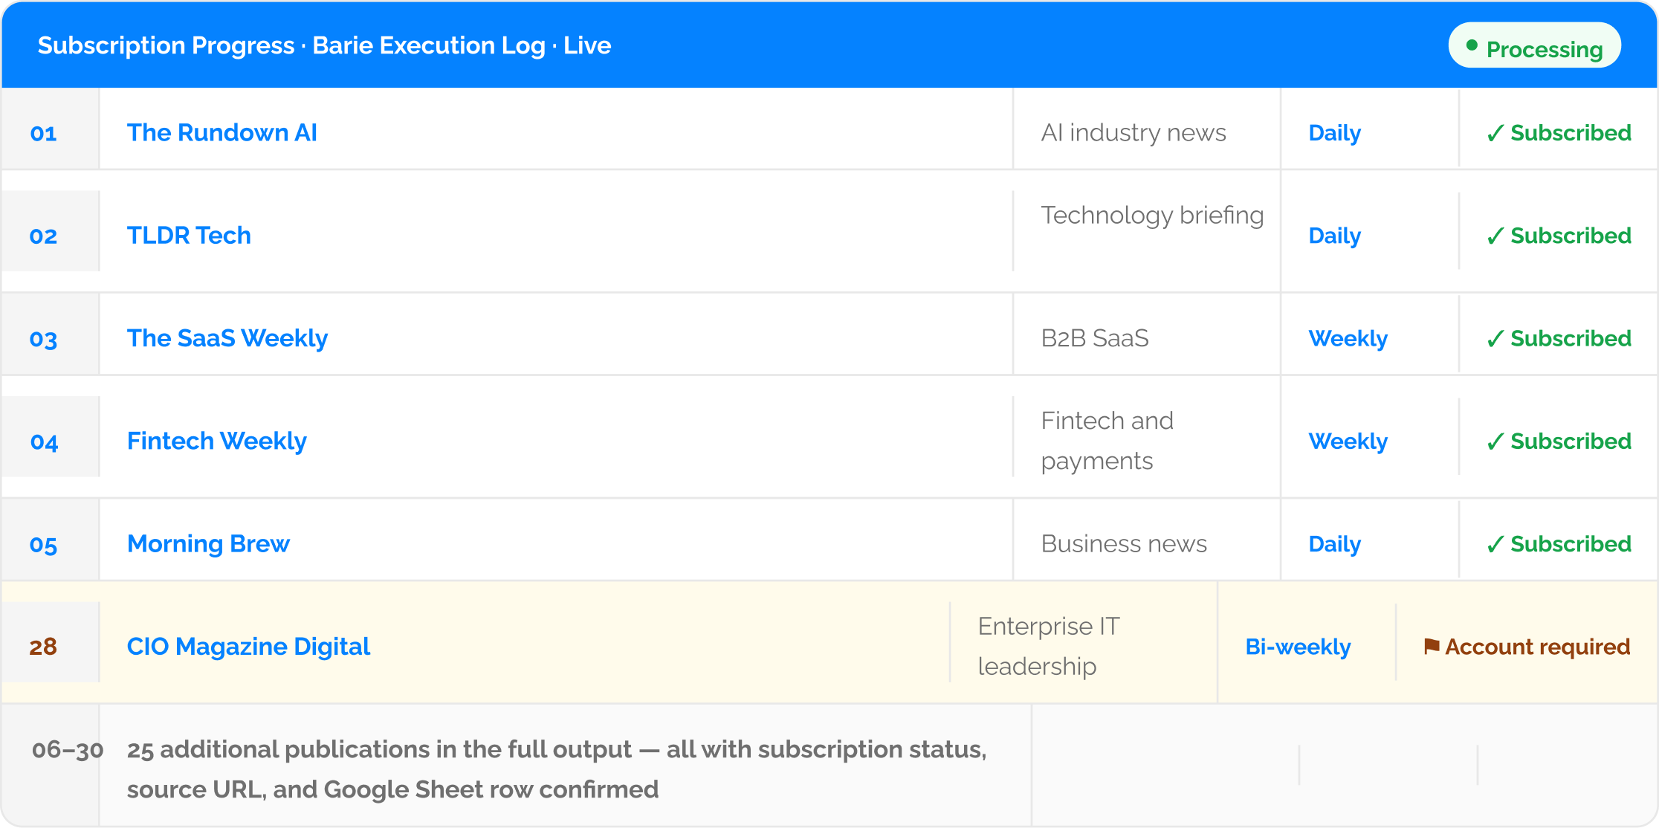Click the TLDR Tech subscribed checkmark
The image size is (1659, 828).
point(1495,236)
